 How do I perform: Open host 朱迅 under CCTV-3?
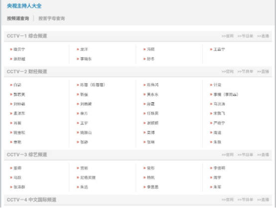(84, 187)
